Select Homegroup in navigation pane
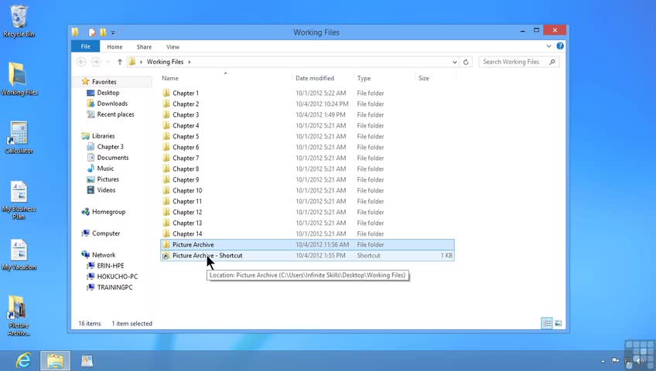 108,212
